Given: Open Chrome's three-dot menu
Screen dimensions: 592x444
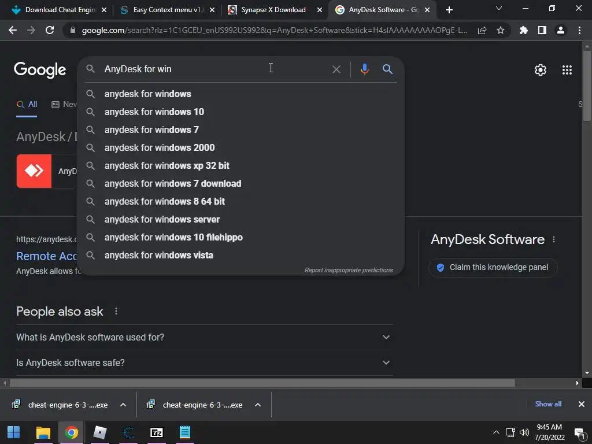Looking at the screenshot, I should pyautogui.click(x=579, y=30).
